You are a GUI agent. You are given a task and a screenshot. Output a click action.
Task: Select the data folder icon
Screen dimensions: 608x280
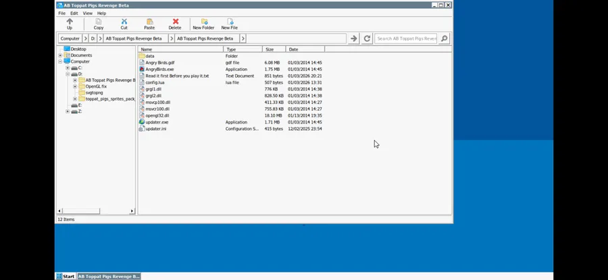pos(142,56)
